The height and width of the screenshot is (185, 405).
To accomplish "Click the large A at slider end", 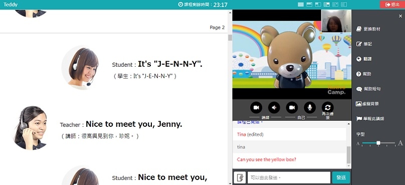I will (400, 143).
